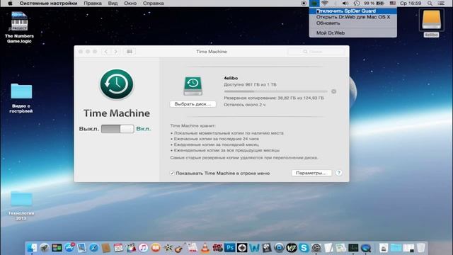Launch iMovie star icon in Dock

pos(168,248)
